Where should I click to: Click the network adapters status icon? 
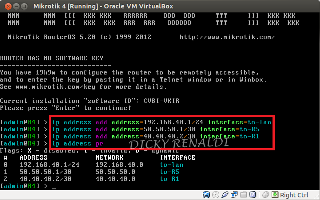pos(234,195)
